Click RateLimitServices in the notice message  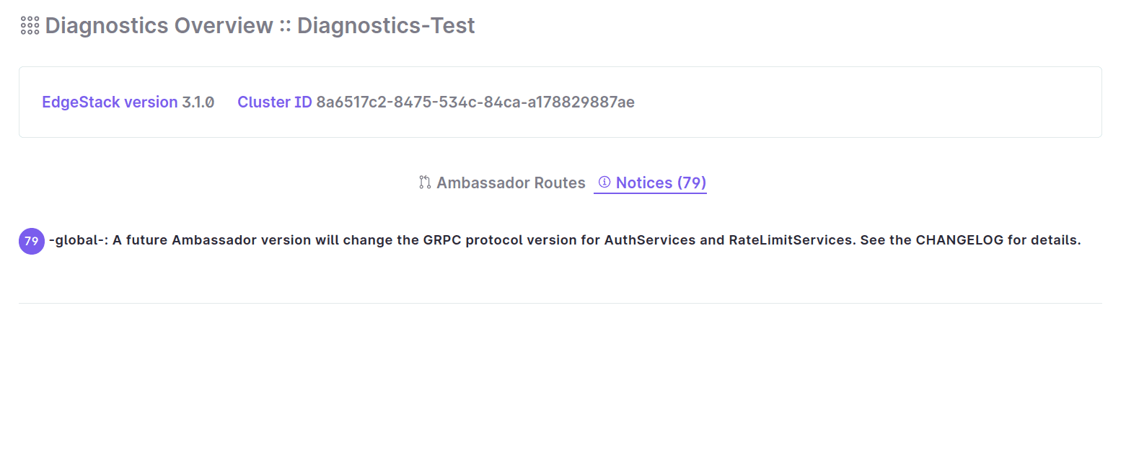791,240
